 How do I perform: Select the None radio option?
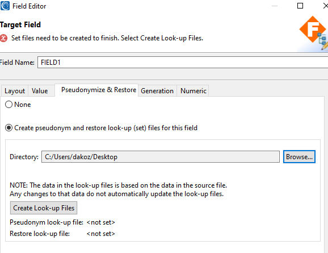[9, 105]
